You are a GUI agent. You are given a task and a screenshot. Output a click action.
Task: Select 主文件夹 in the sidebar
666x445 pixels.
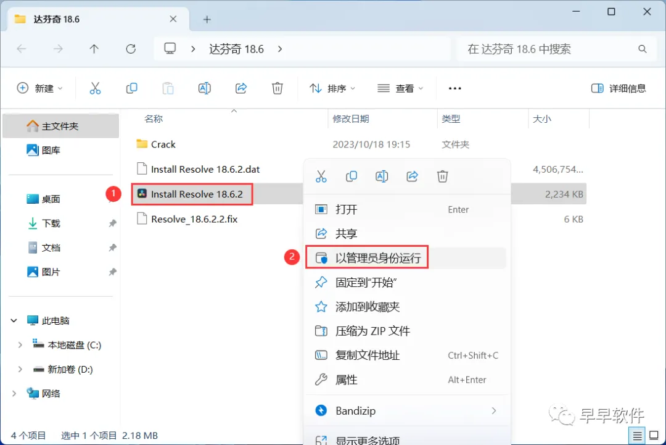pyautogui.click(x=60, y=126)
